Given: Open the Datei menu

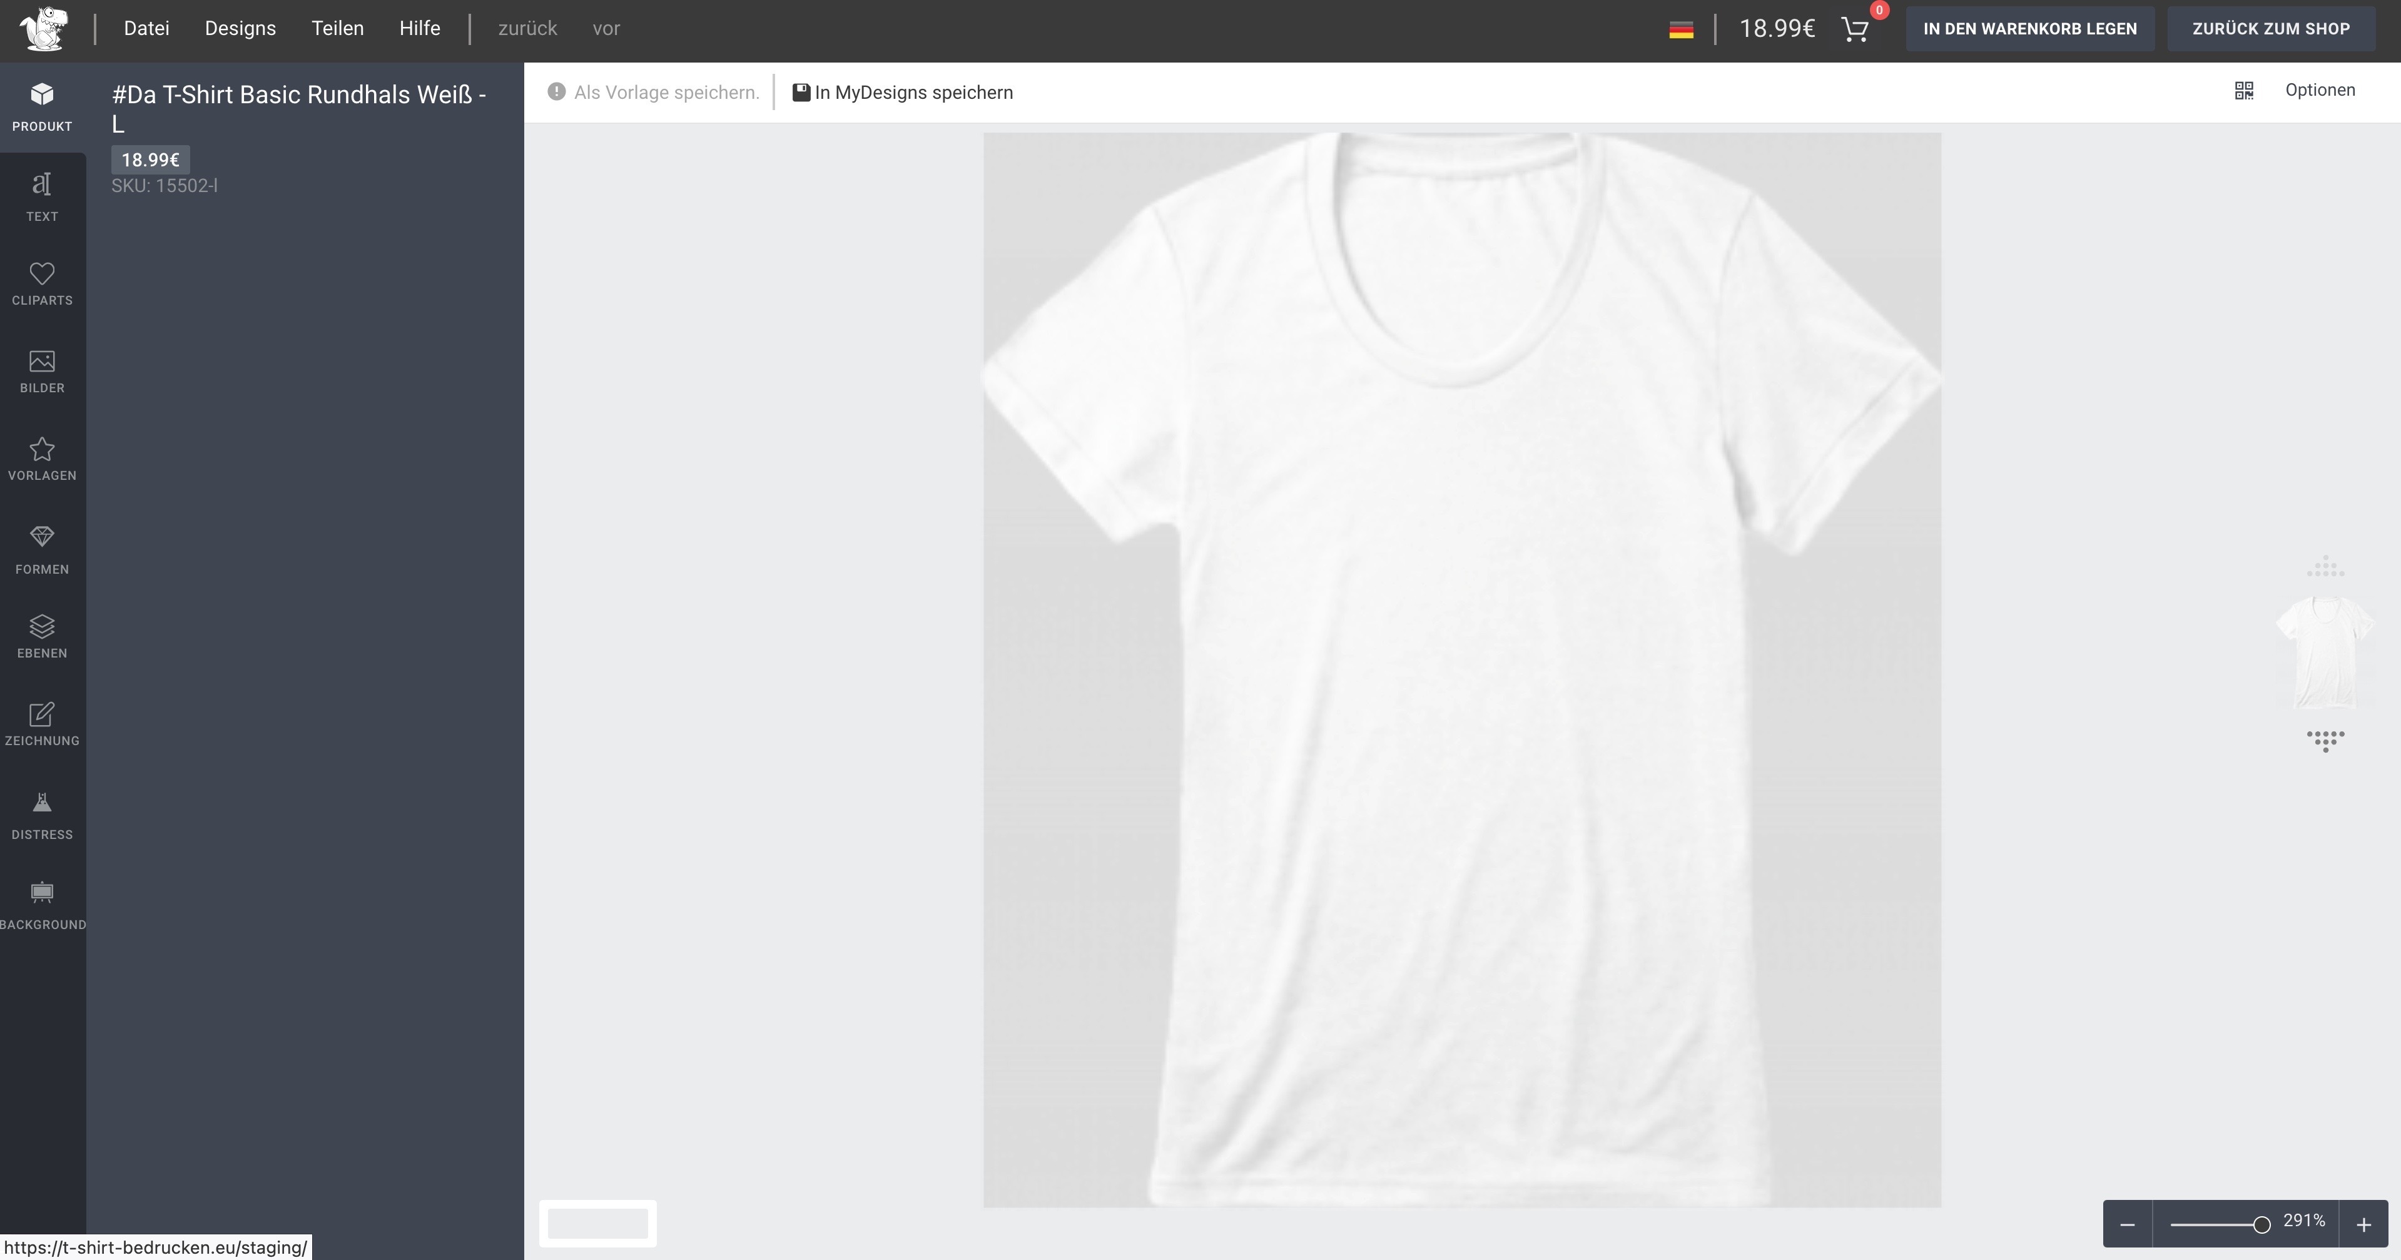Looking at the screenshot, I should 146,29.
